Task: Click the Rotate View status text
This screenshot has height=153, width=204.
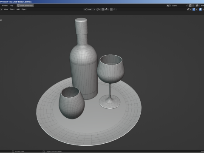Action: pos(20,151)
